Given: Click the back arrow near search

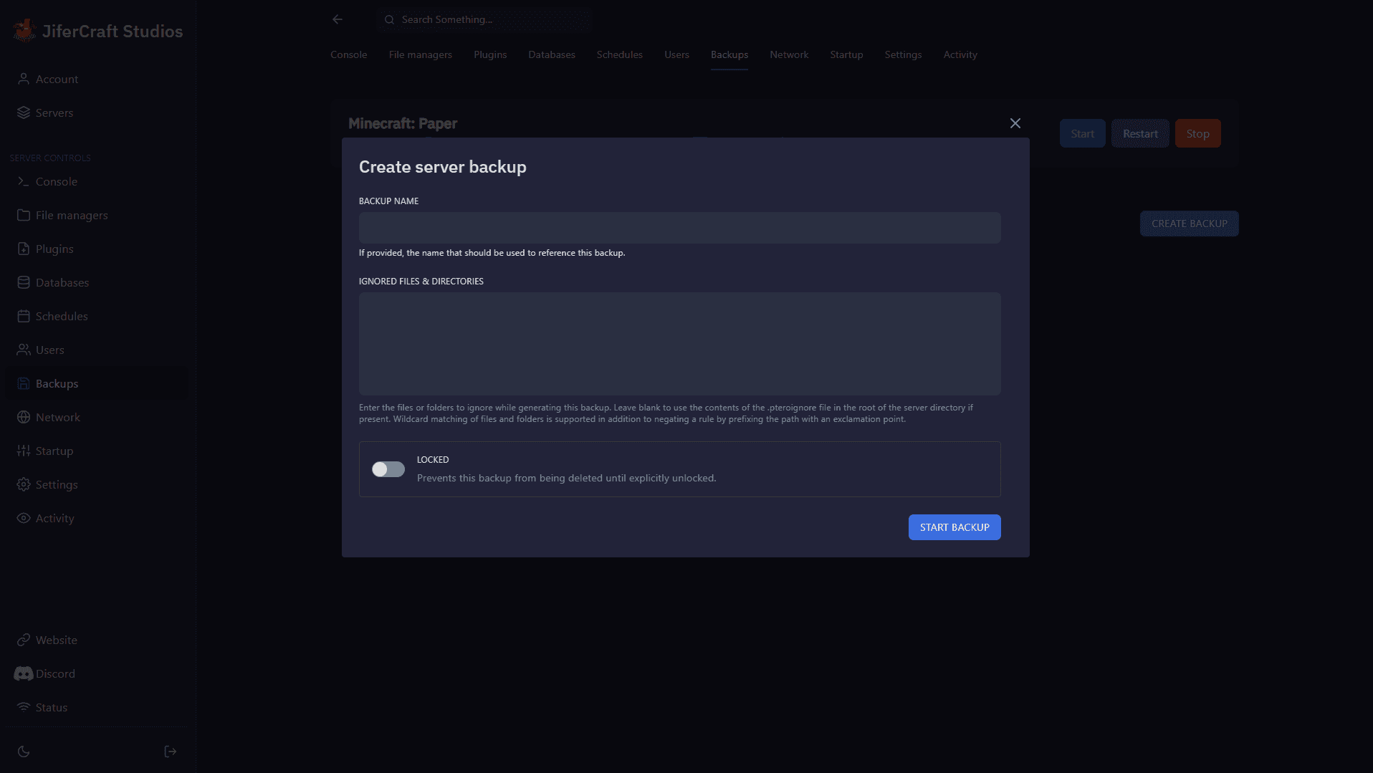Looking at the screenshot, I should click(338, 19).
